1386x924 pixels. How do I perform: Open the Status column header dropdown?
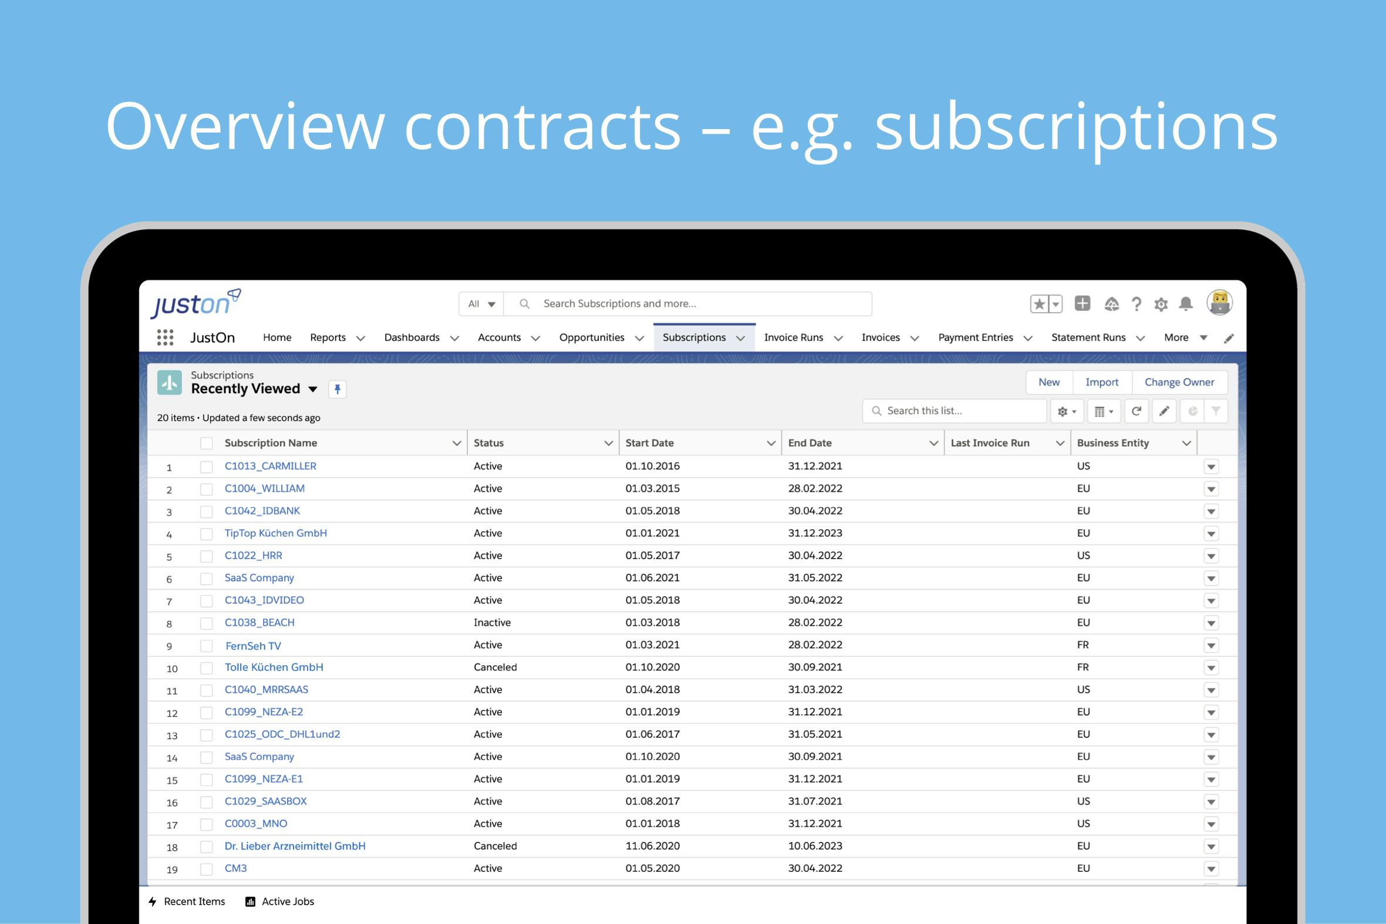coord(609,442)
